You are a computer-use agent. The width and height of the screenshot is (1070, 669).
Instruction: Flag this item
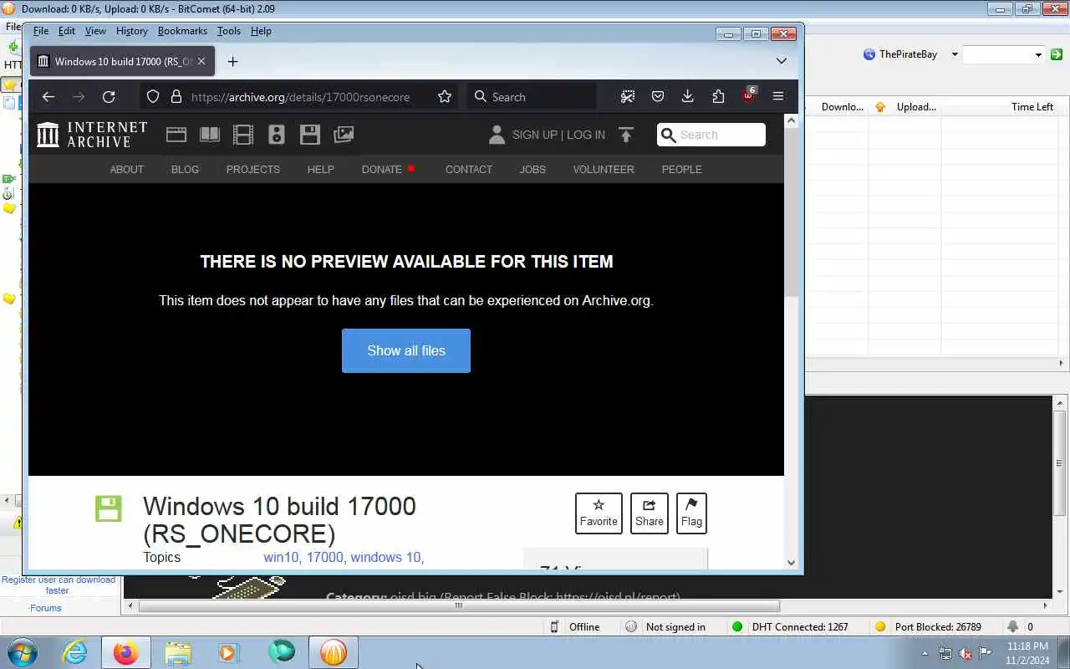point(691,513)
